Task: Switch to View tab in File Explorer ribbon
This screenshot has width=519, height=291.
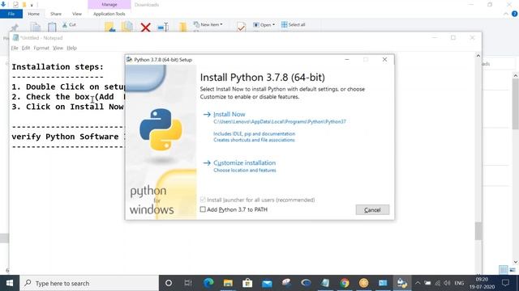Action: click(77, 14)
